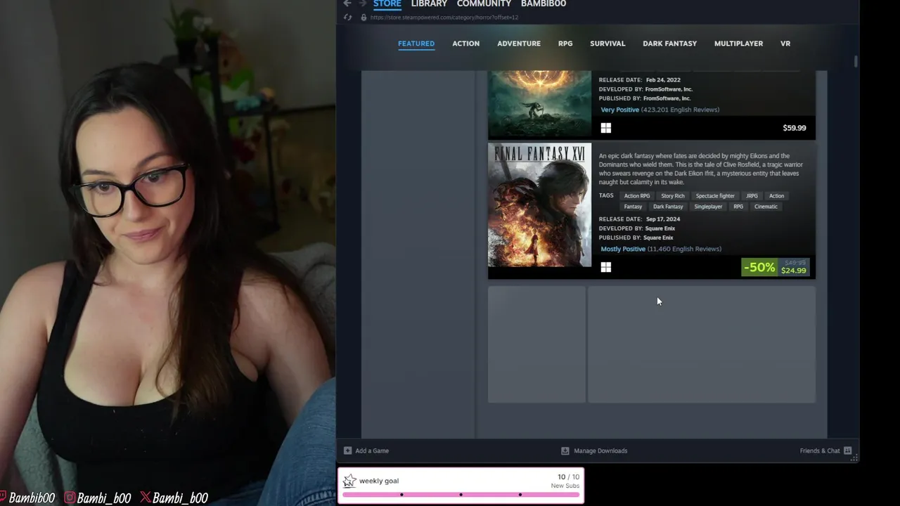Click the release date Sep 17, 2024
Viewport: 900px width, 506px height.
coord(663,219)
